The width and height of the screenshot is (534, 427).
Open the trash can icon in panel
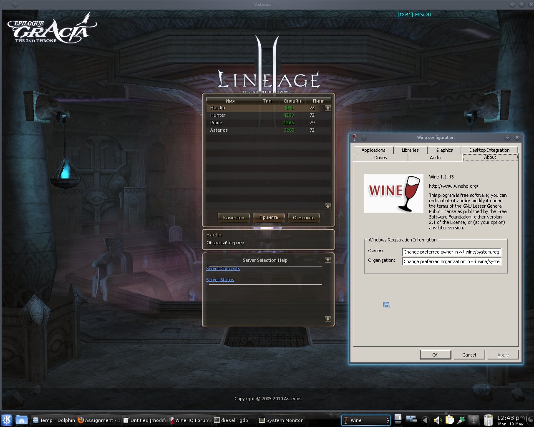(488, 420)
